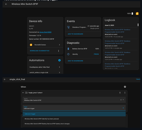Open the Device dropdown arrow
The height and width of the screenshot is (130, 142).
point(123,100)
